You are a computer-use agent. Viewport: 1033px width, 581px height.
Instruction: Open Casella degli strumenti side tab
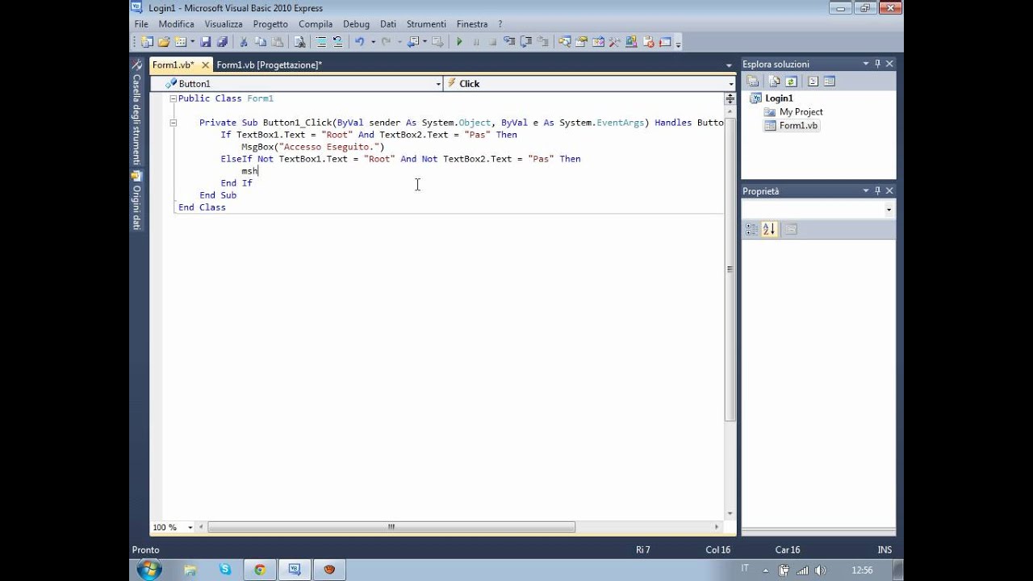(x=136, y=112)
